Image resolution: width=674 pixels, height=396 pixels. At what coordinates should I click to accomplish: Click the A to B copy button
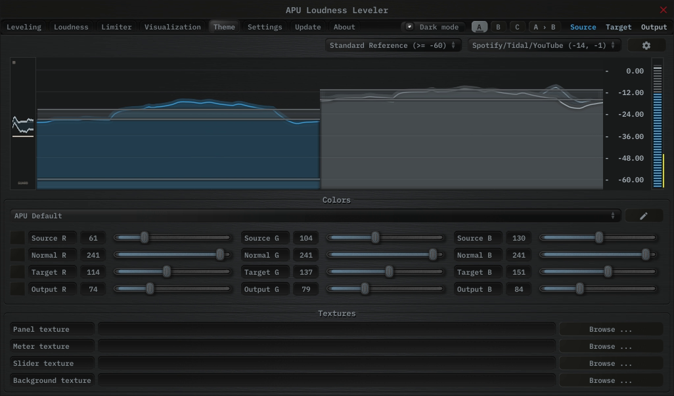[544, 27]
